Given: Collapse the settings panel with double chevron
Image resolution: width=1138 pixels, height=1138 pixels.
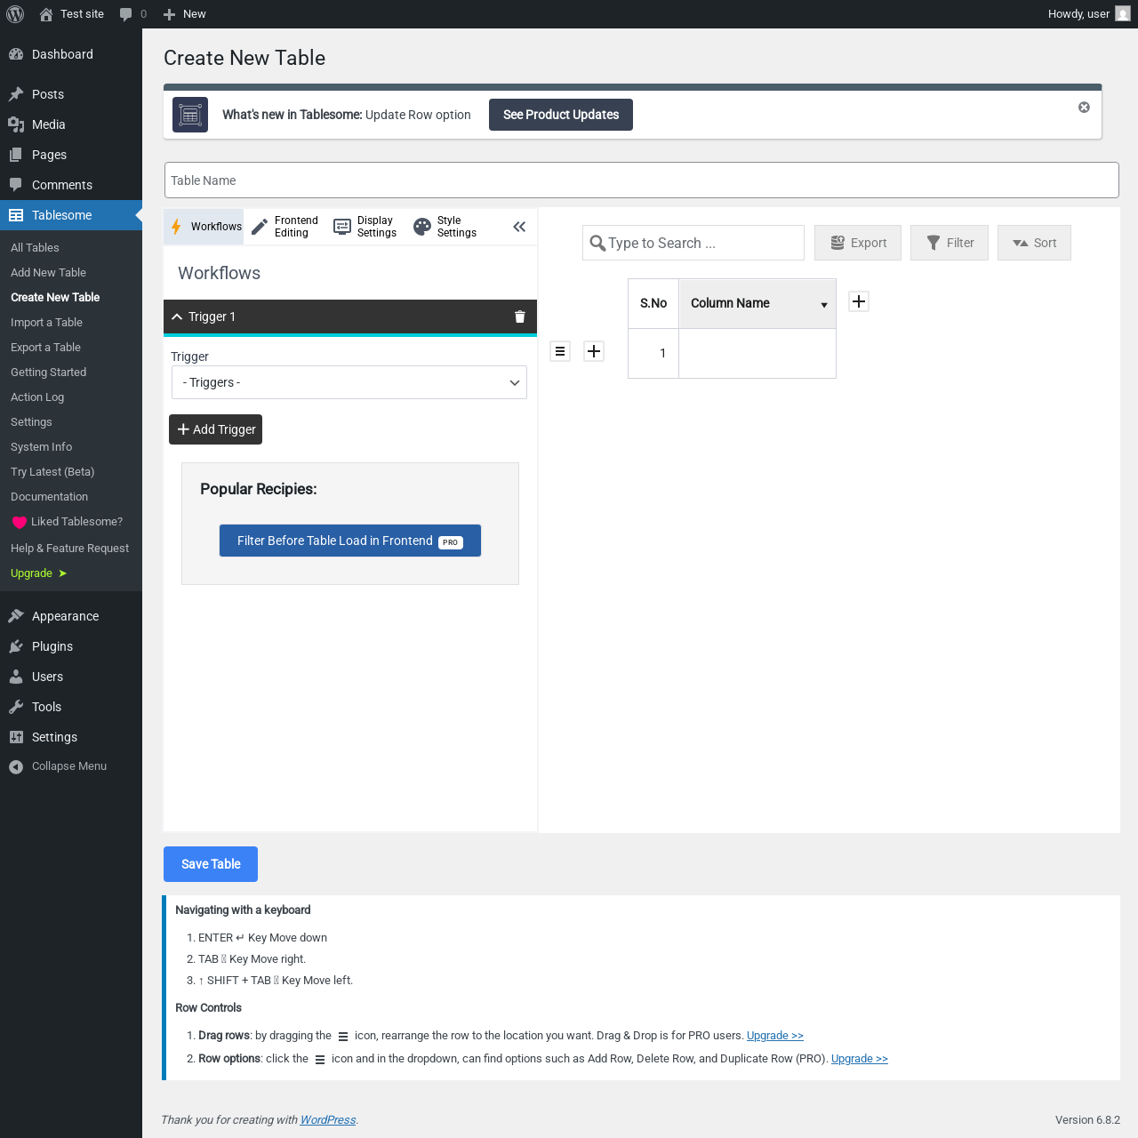Looking at the screenshot, I should tap(519, 227).
